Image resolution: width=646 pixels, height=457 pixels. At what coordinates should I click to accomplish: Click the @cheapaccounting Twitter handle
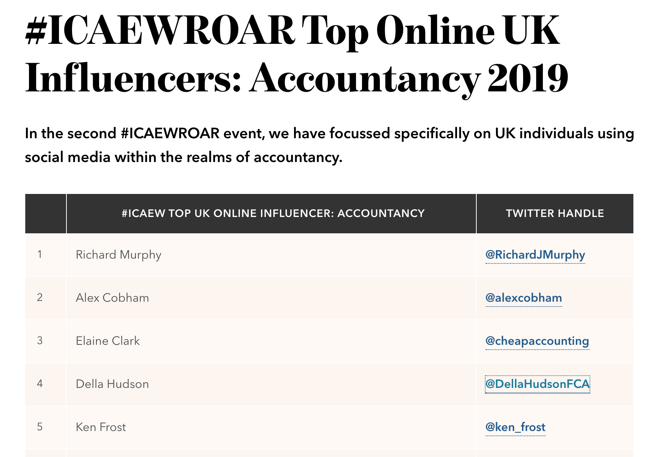click(x=537, y=341)
